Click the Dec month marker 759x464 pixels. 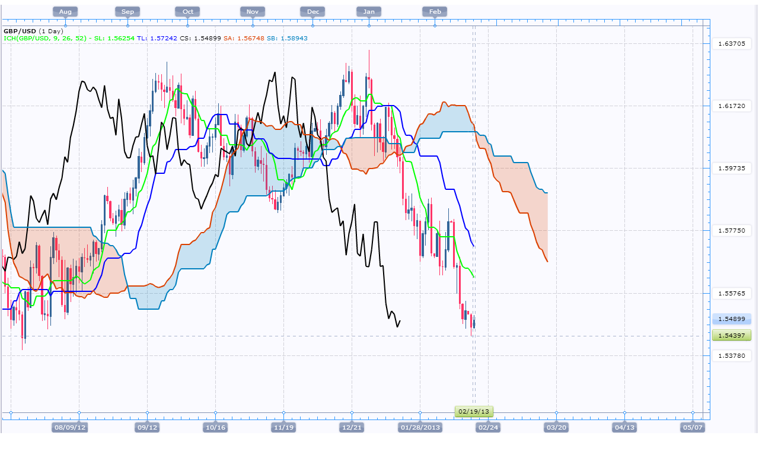click(x=312, y=11)
